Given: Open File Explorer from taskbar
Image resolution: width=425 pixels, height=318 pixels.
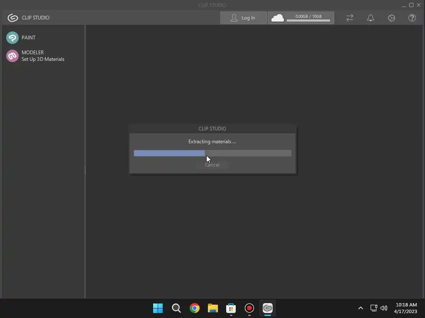Looking at the screenshot, I should point(213,308).
